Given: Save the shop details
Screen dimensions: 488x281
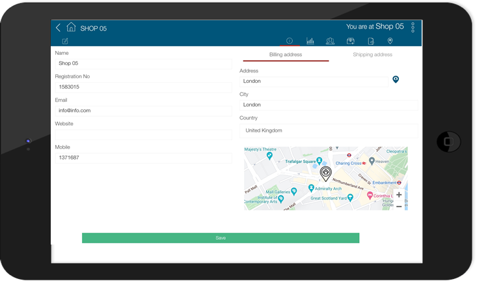Looking at the screenshot, I should click(221, 238).
